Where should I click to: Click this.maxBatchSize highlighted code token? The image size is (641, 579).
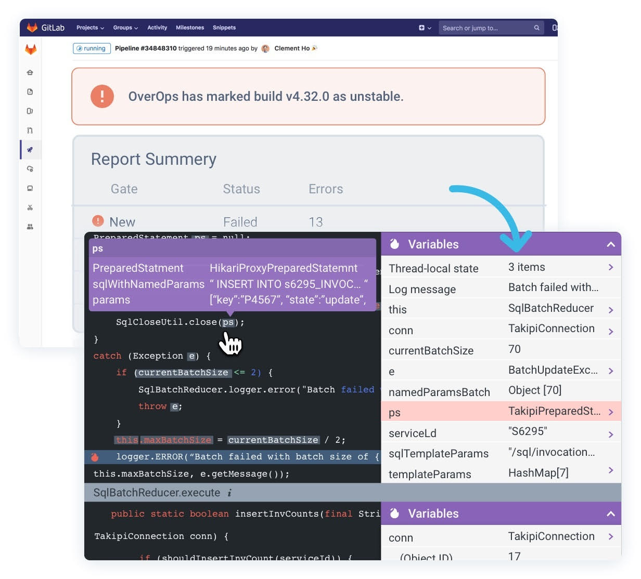[x=164, y=440]
